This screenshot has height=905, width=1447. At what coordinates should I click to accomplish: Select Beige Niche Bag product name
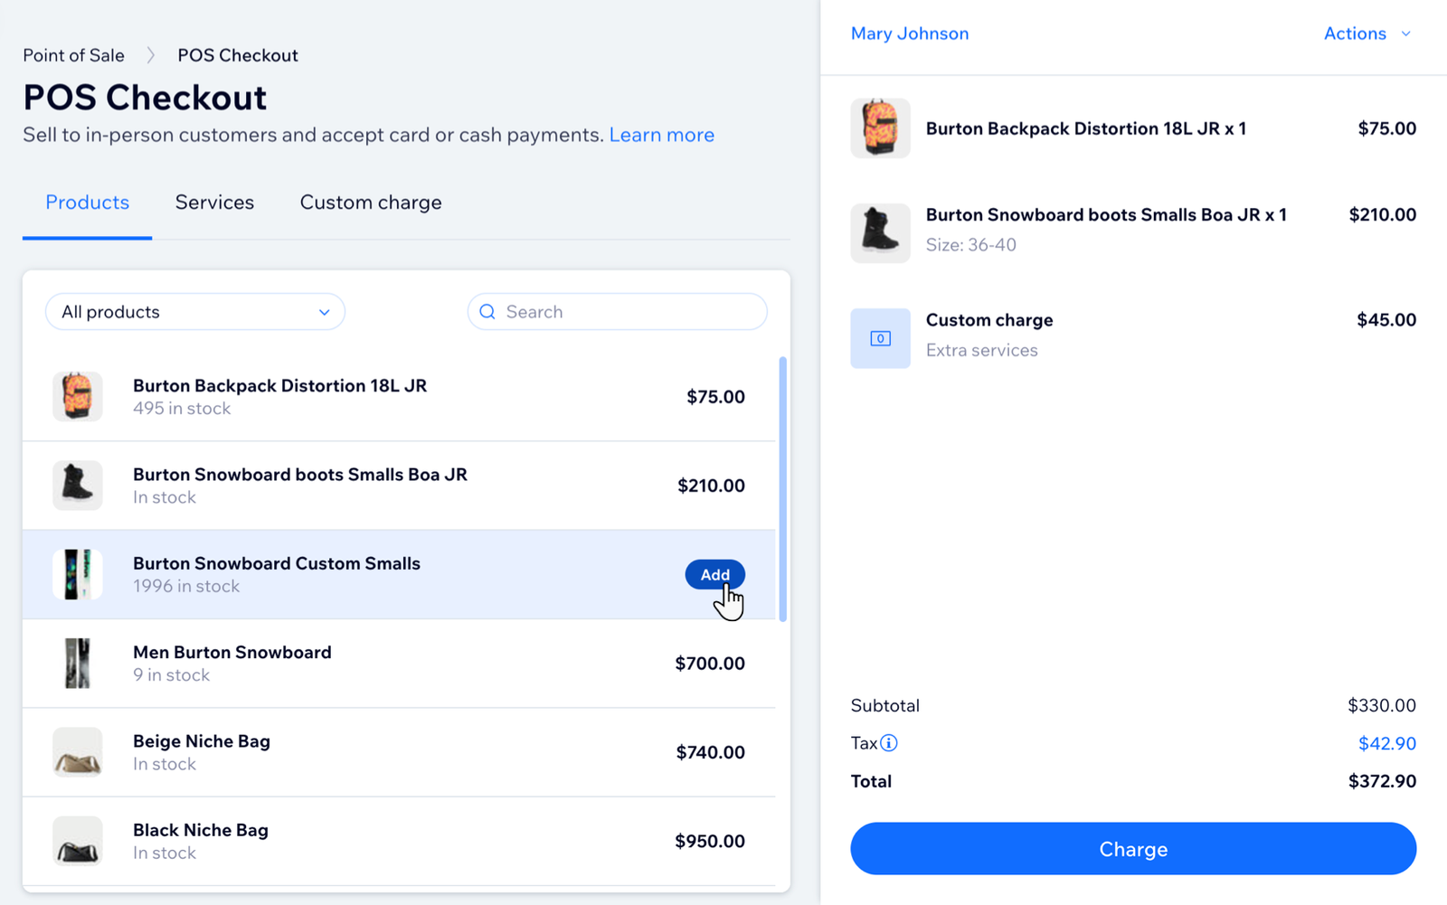[x=202, y=741]
